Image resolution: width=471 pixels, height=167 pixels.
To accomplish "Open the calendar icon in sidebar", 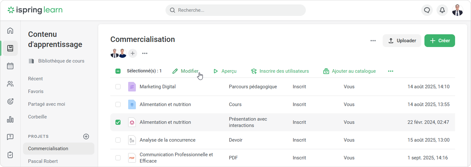I will (10, 66).
